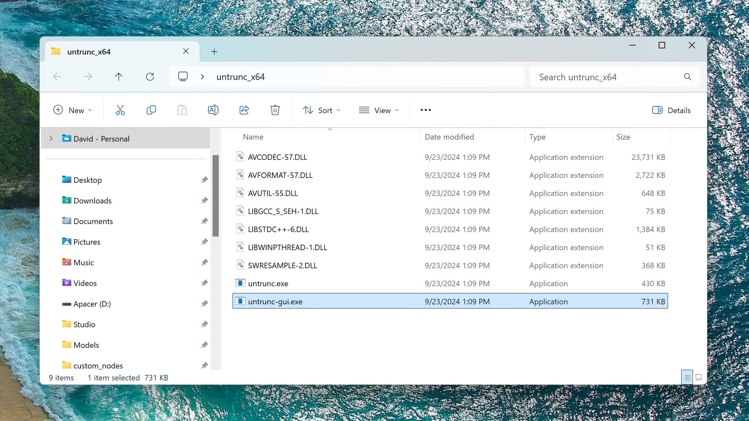Select AVFORMAT-57.DLL file
This screenshot has height=421, width=749.
click(280, 175)
